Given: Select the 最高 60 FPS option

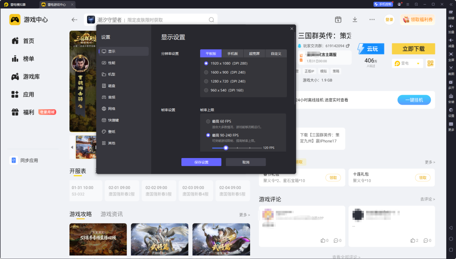Looking at the screenshot, I should (x=218, y=121).
